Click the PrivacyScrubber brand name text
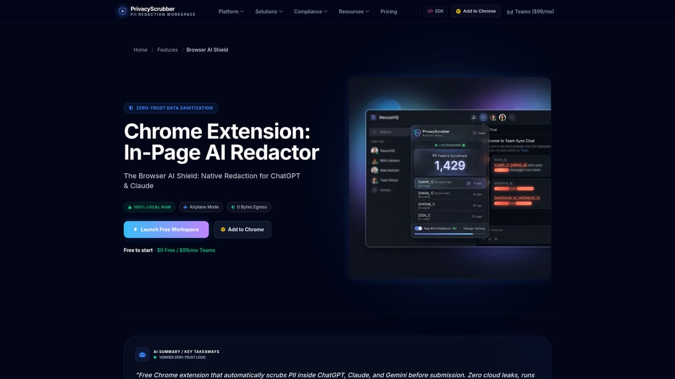This screenshot has height=379, width=675. [152, 9]
